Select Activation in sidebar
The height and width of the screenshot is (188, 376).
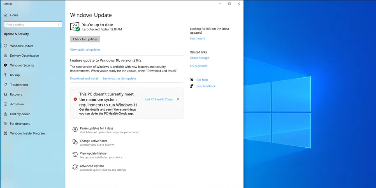point(17,104)
